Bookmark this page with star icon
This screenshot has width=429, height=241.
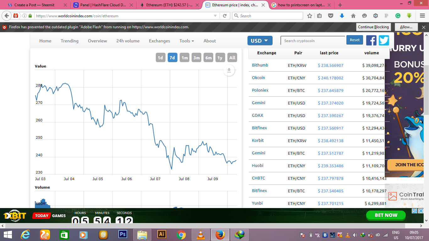pyautogui.click(x=310, y=16)
